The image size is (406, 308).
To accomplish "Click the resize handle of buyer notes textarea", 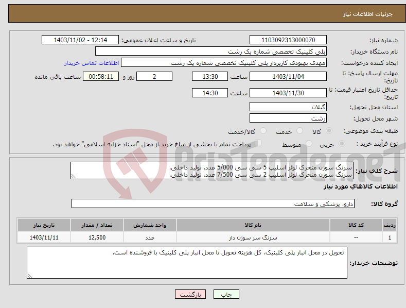I will coord(30,276).
